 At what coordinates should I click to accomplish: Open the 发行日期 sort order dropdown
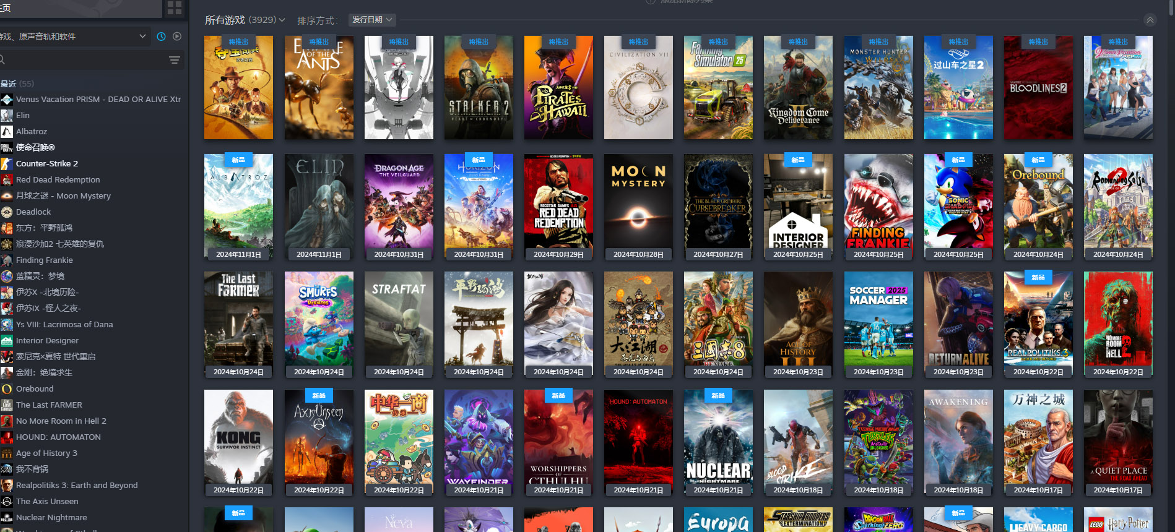[x=372, y=20]
